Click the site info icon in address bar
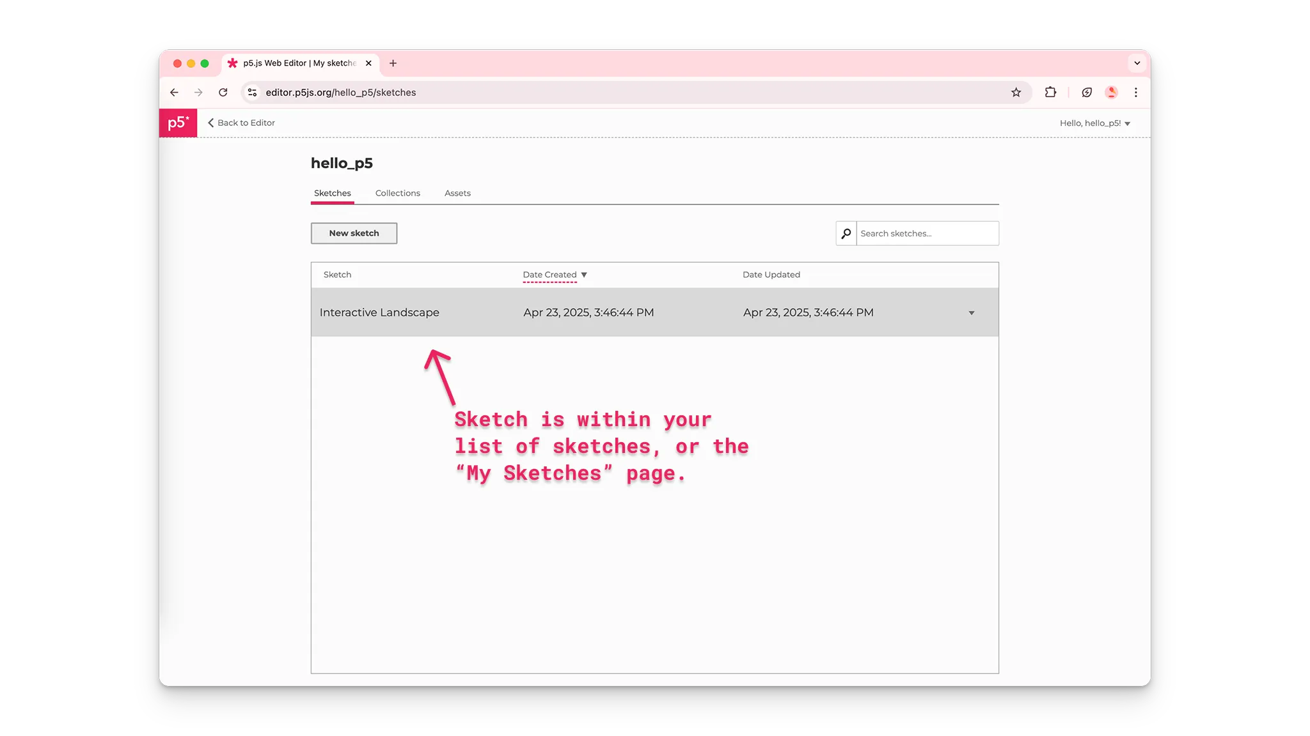This screenshot has width=1310, height=736. (x=251, y=92)
